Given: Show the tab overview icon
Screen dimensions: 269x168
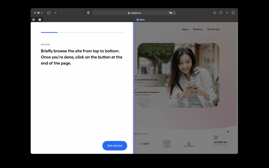Looking at the screenshot, I should click(233, 13).
